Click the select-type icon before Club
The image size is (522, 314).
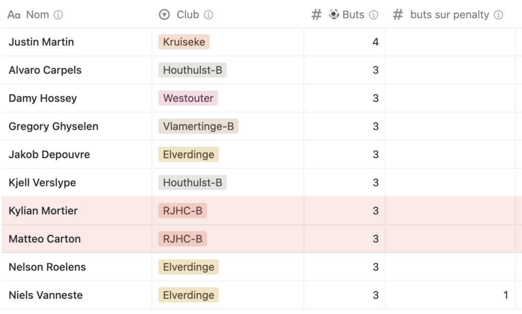(x=164, y=15)
